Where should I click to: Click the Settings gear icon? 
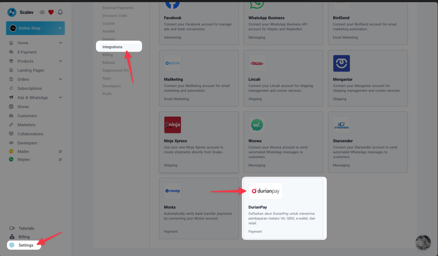click(x=12, y=245)
